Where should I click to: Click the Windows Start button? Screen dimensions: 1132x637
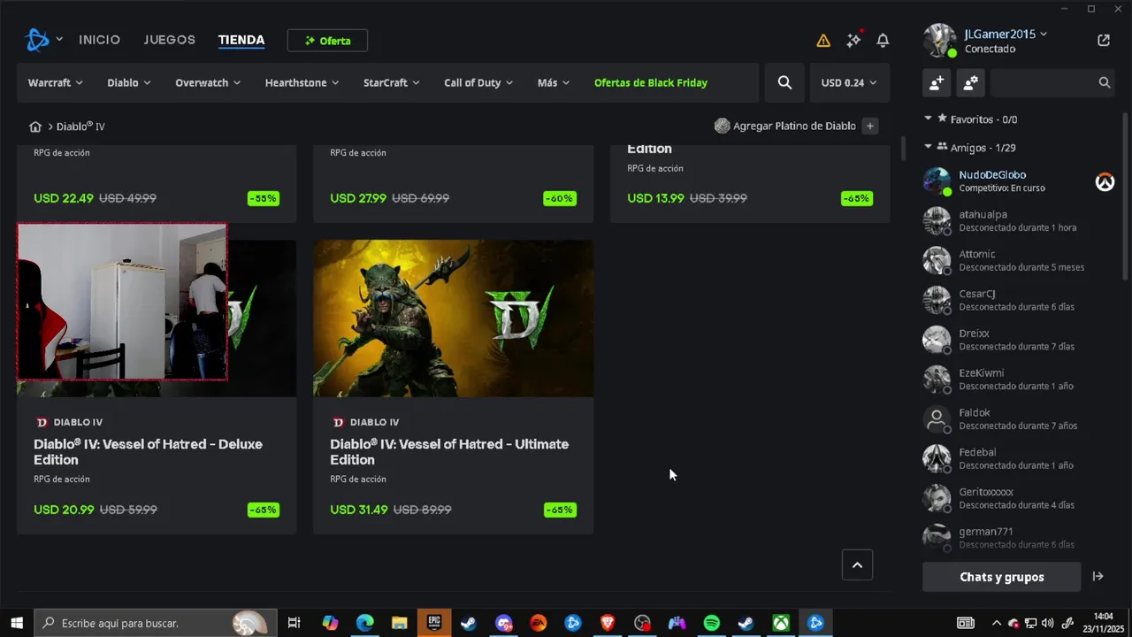[x=17, y=623]
